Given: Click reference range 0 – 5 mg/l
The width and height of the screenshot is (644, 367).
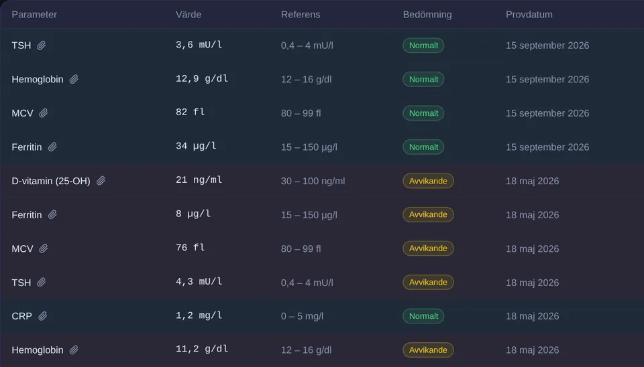Looking at the screenshot, I should 303,316.
